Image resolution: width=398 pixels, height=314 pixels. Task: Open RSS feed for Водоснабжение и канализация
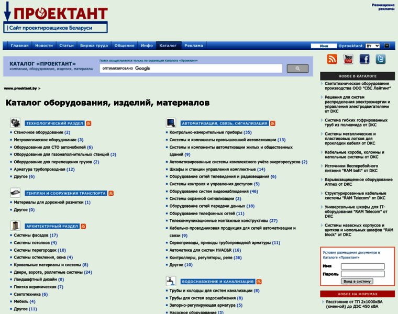coord(259,282)
